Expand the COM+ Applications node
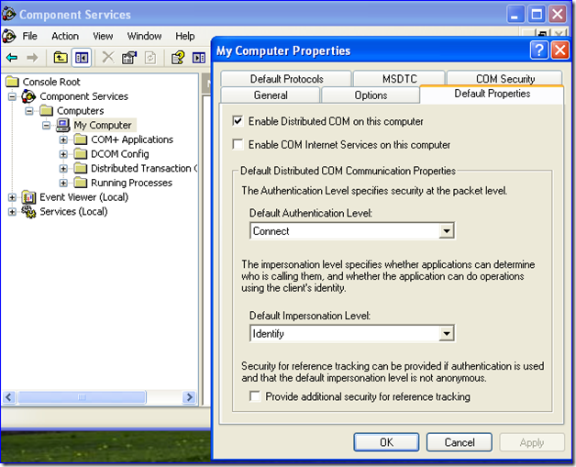The image size is (576, 467). pos(63,139)
